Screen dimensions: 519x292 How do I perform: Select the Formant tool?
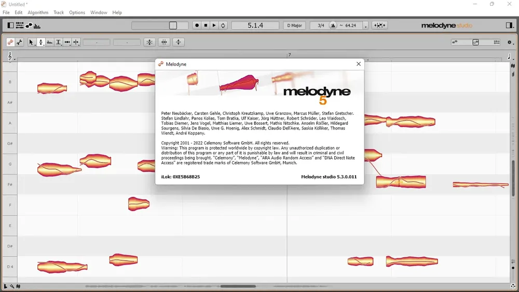tap(50, 42)
